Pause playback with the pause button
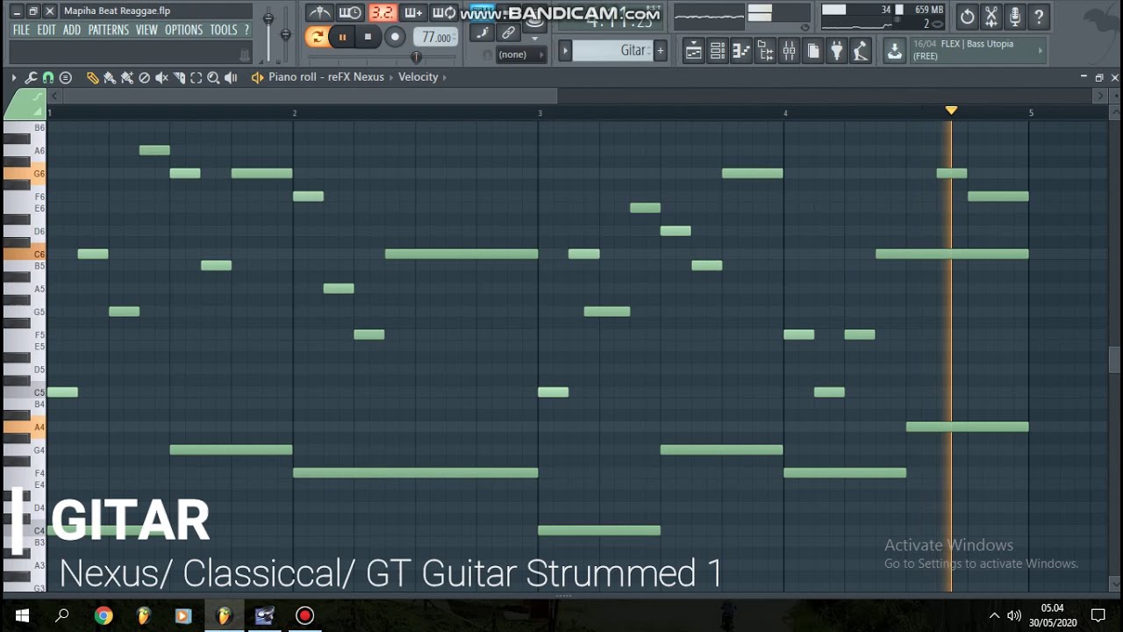Screen dimensions: 1123x632 [x=342, y=37]
